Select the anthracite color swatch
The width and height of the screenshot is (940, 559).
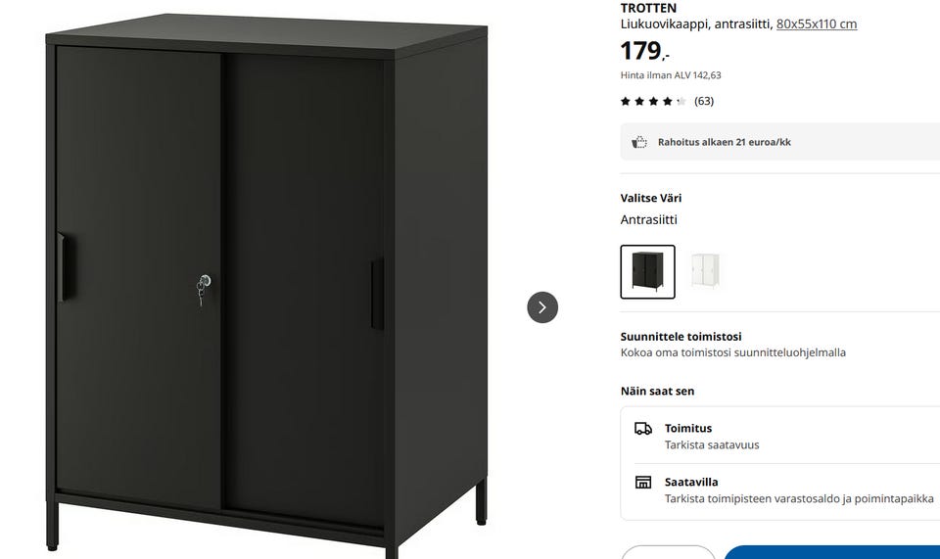coord(647,271)
